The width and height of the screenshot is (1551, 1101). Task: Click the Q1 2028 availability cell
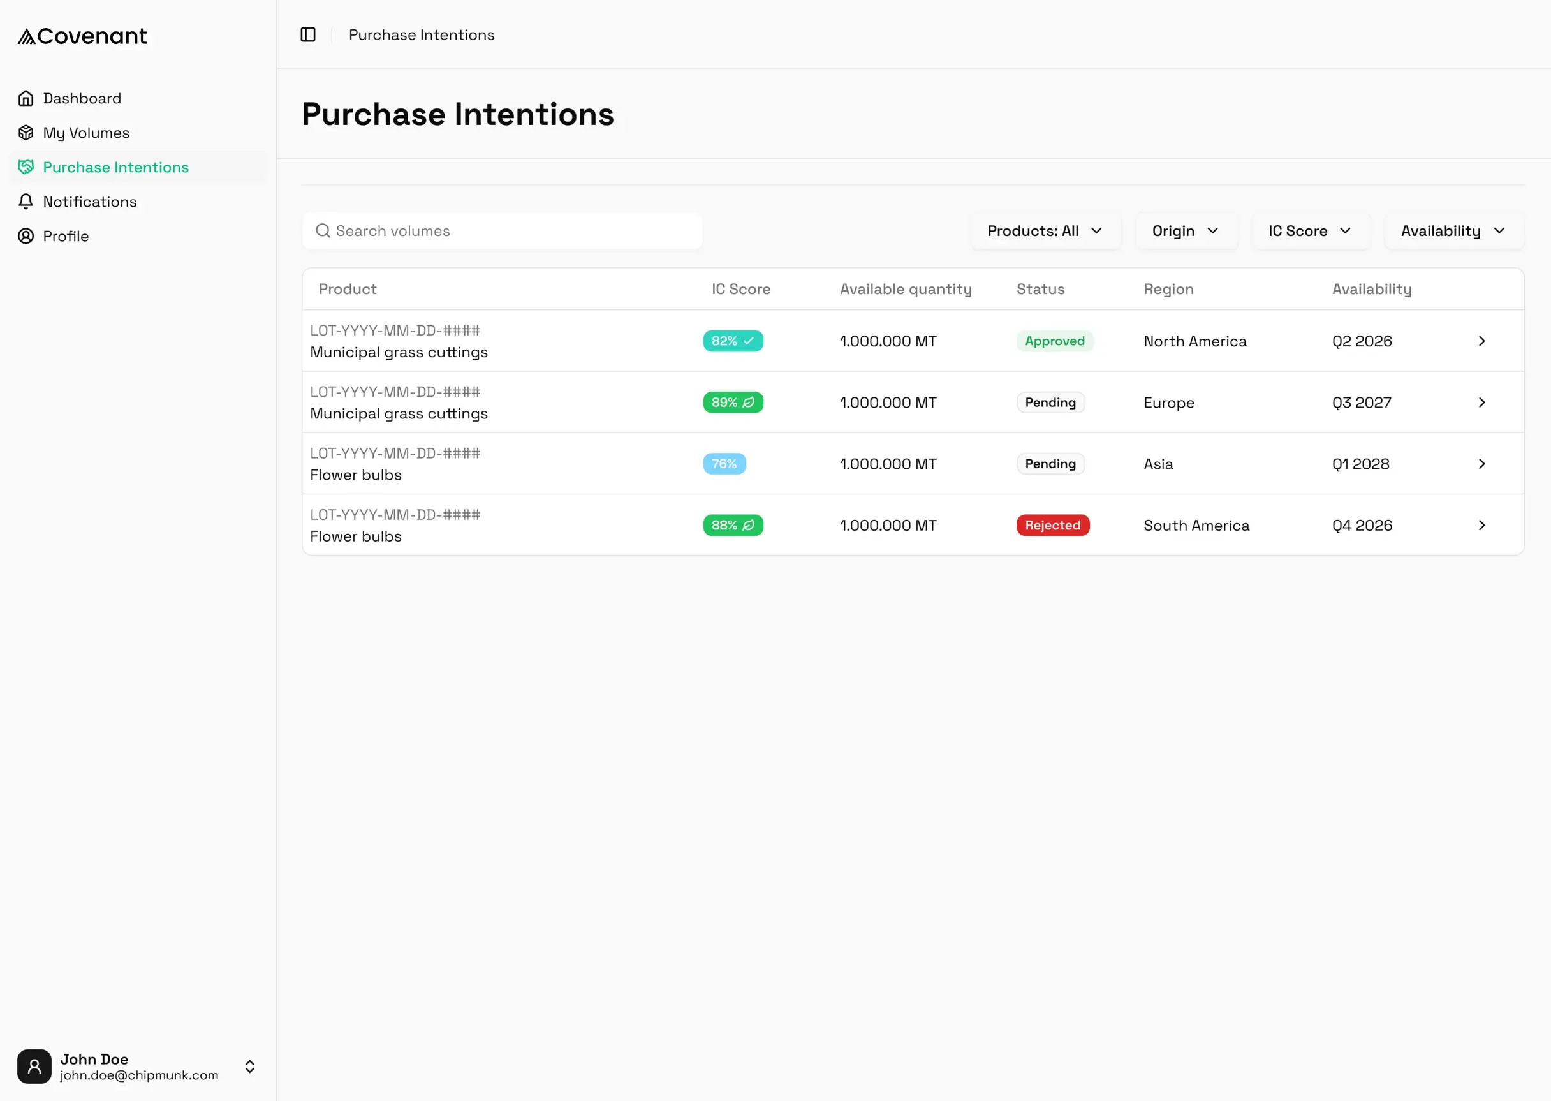coord(1360,464)
